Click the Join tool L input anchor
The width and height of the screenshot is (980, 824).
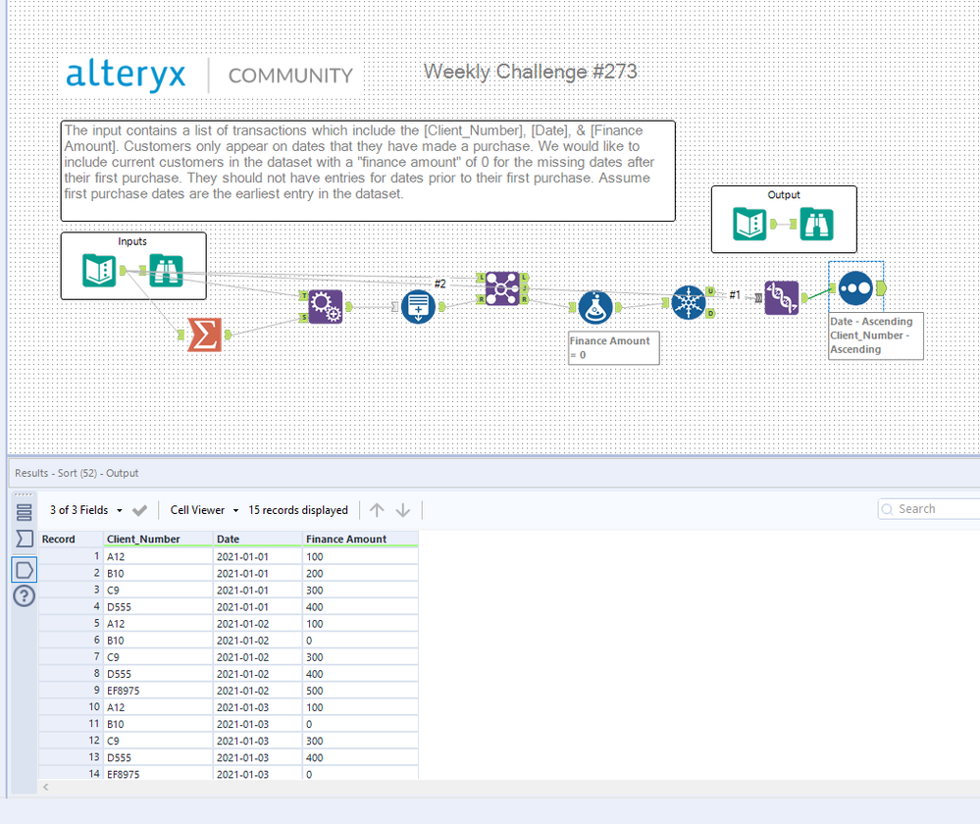(x=482, y=277)
